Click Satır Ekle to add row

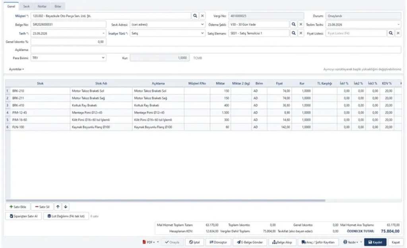point(17,207)
